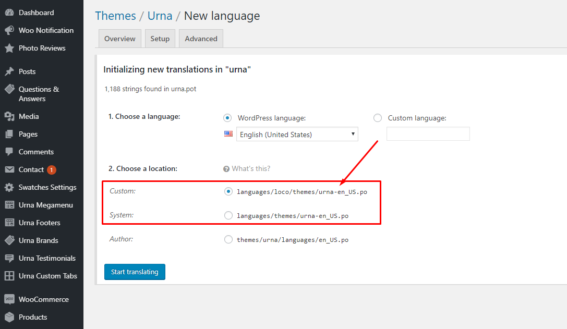The image size is (567, 329).
Task: Click the Themes breadcrumb link
Action: (115, 16)
